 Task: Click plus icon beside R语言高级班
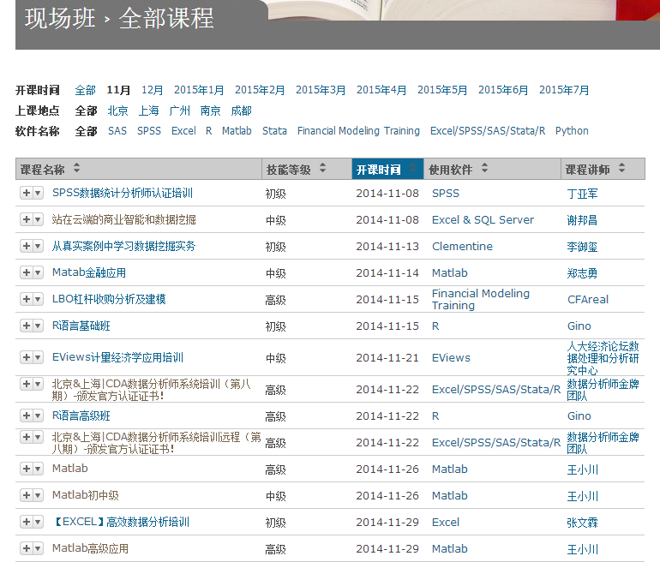click(x=26, y=416)
